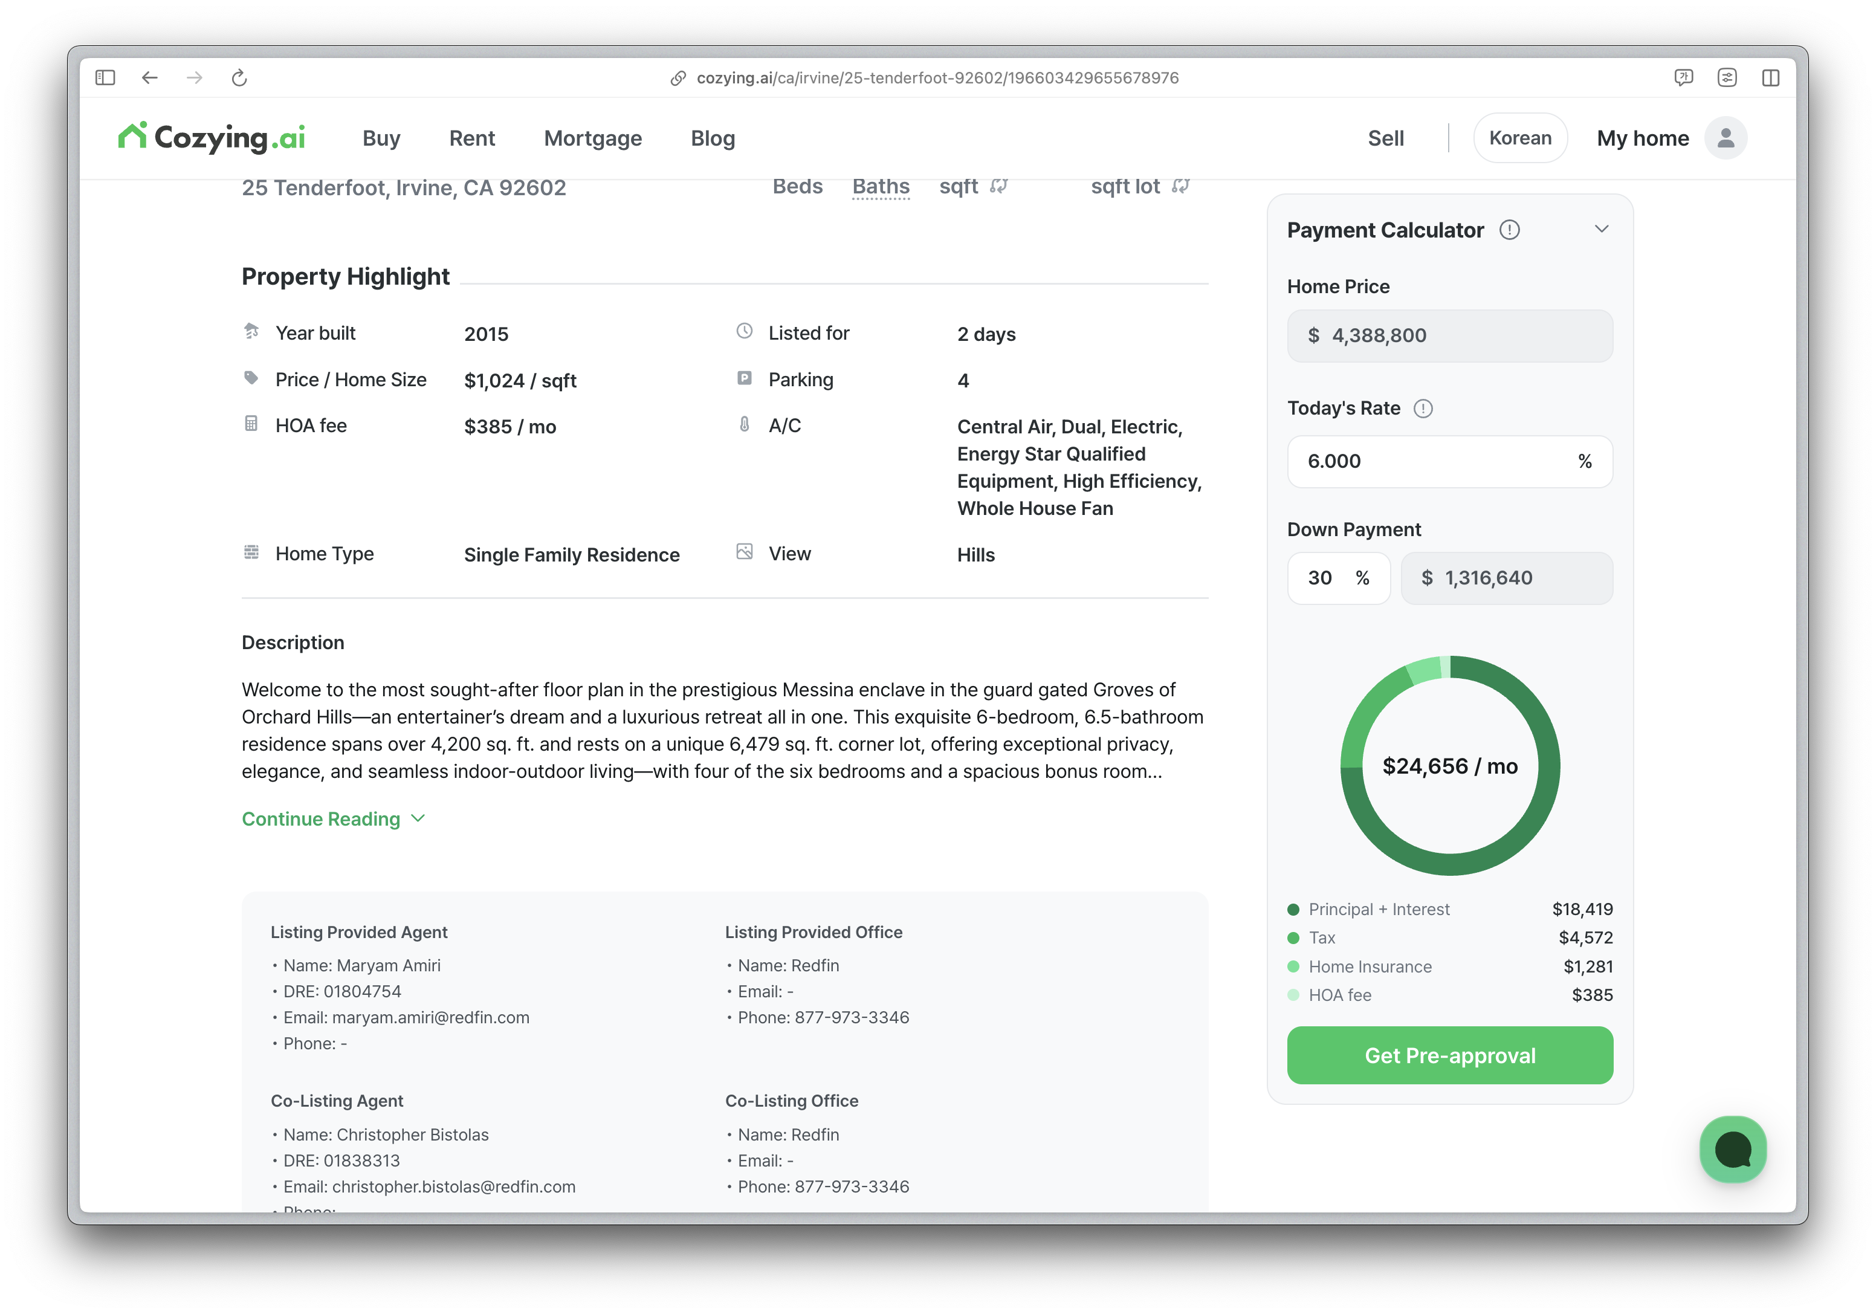The height and width of the screenshot is (1314, 1876).
Task: Click the Today's Rate info icon
Action: click(1423, 409)
